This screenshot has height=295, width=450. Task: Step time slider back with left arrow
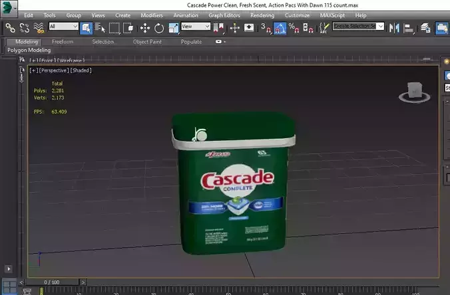click(x=21, y=282)
